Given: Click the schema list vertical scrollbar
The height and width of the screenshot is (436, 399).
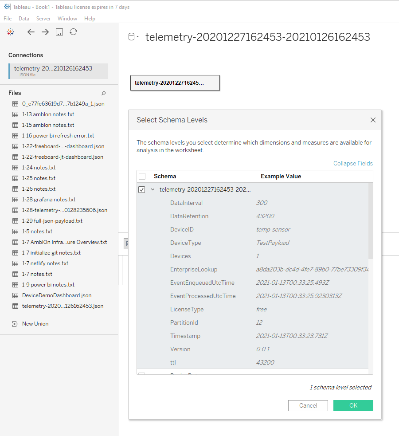Looking at the screenshot, I should [371, 221].
